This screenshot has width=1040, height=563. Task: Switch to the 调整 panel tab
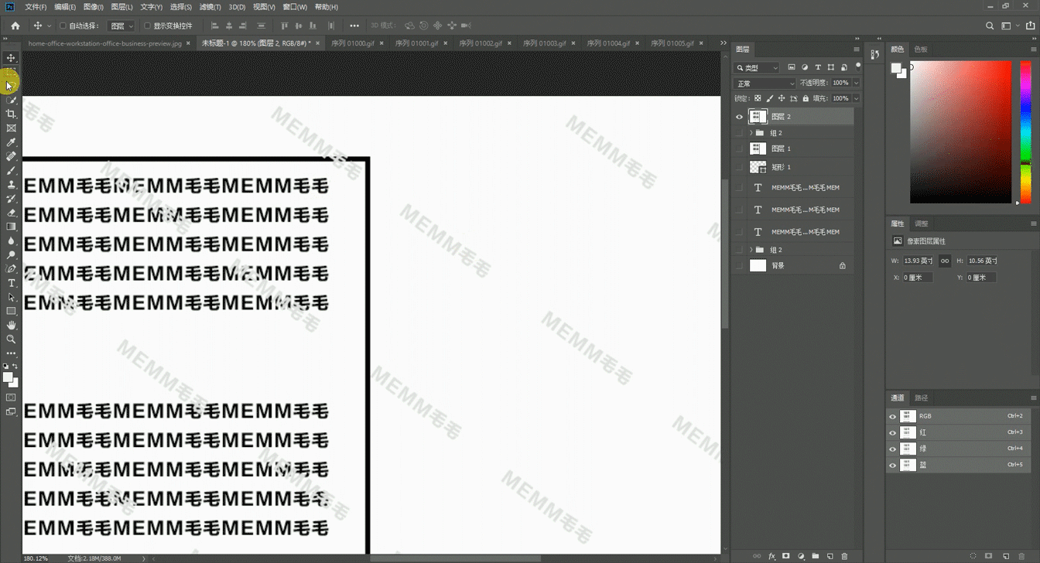point(922,223)
